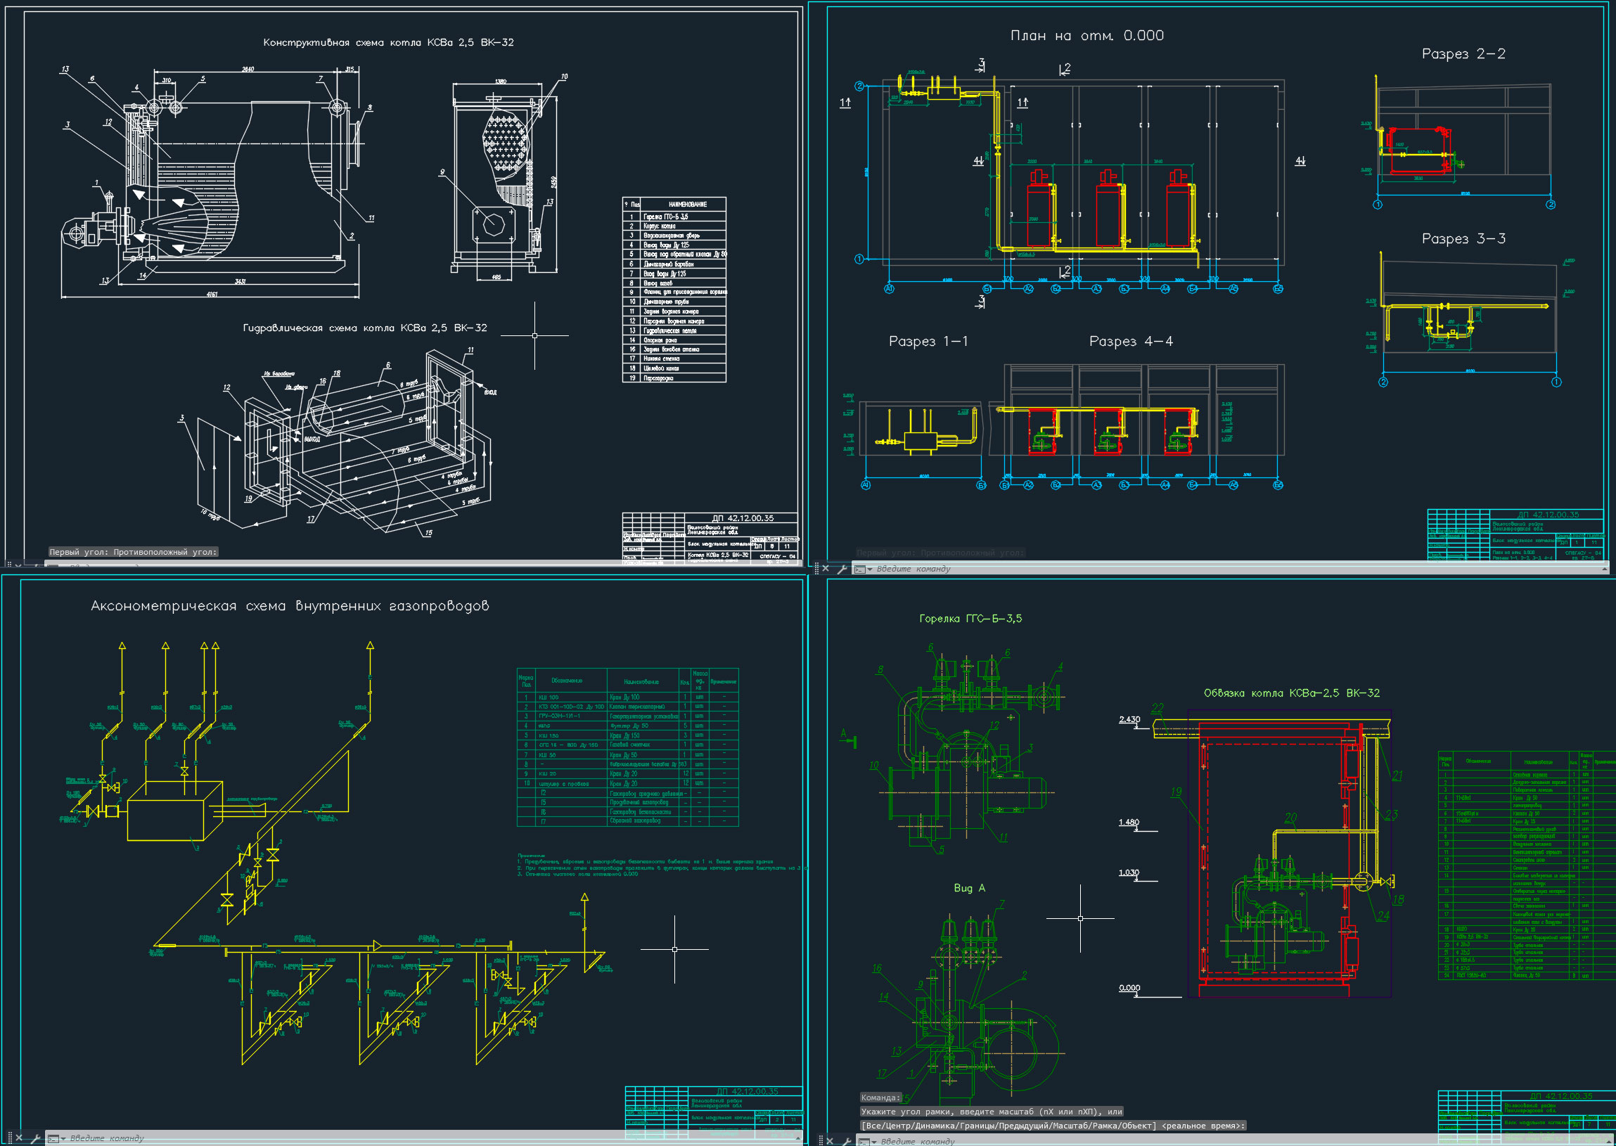Click the 'Разрез 1-1' section label

928,342
